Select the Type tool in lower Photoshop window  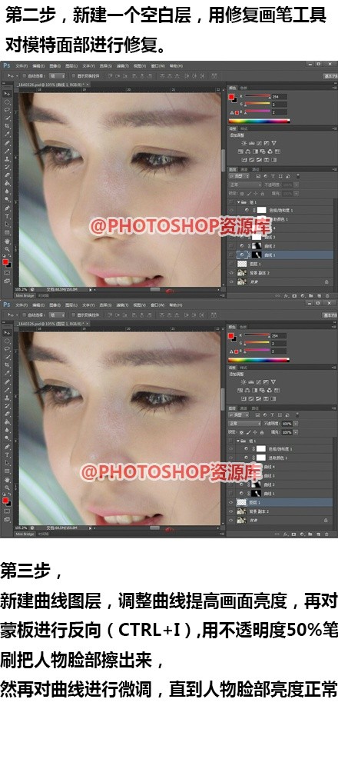7,454
